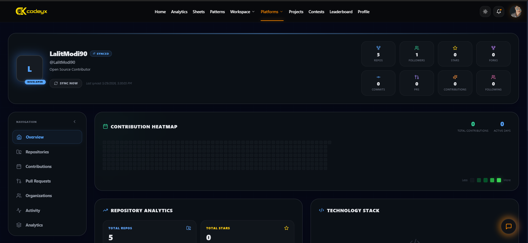Open the Sheets page
The height and width of the screenshot is (243, 528).
198,12
